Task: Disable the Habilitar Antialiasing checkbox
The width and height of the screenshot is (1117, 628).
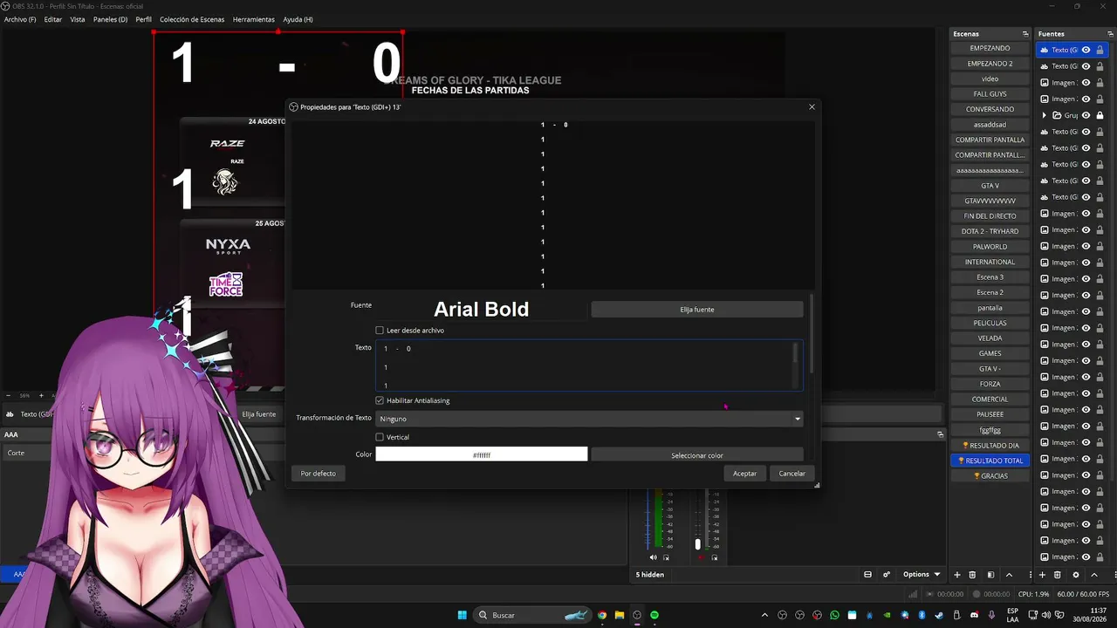Action: pyautogui.click(x=380, y=400)
